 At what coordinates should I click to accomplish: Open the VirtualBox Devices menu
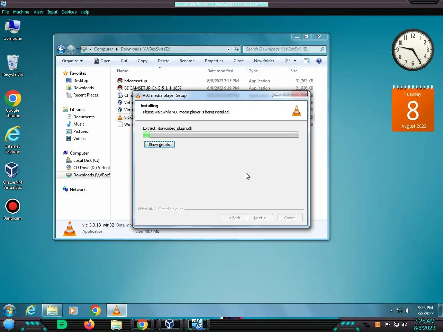pyautogui.click(x=69, y=12)
